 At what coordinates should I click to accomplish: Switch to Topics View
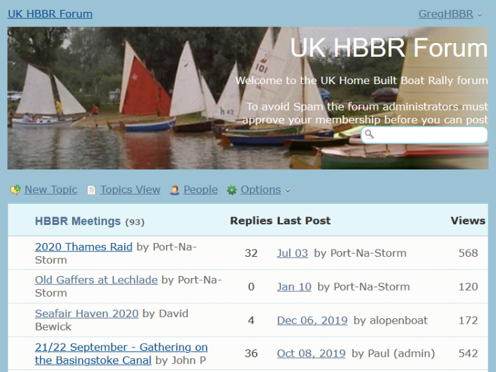(130, 190)
